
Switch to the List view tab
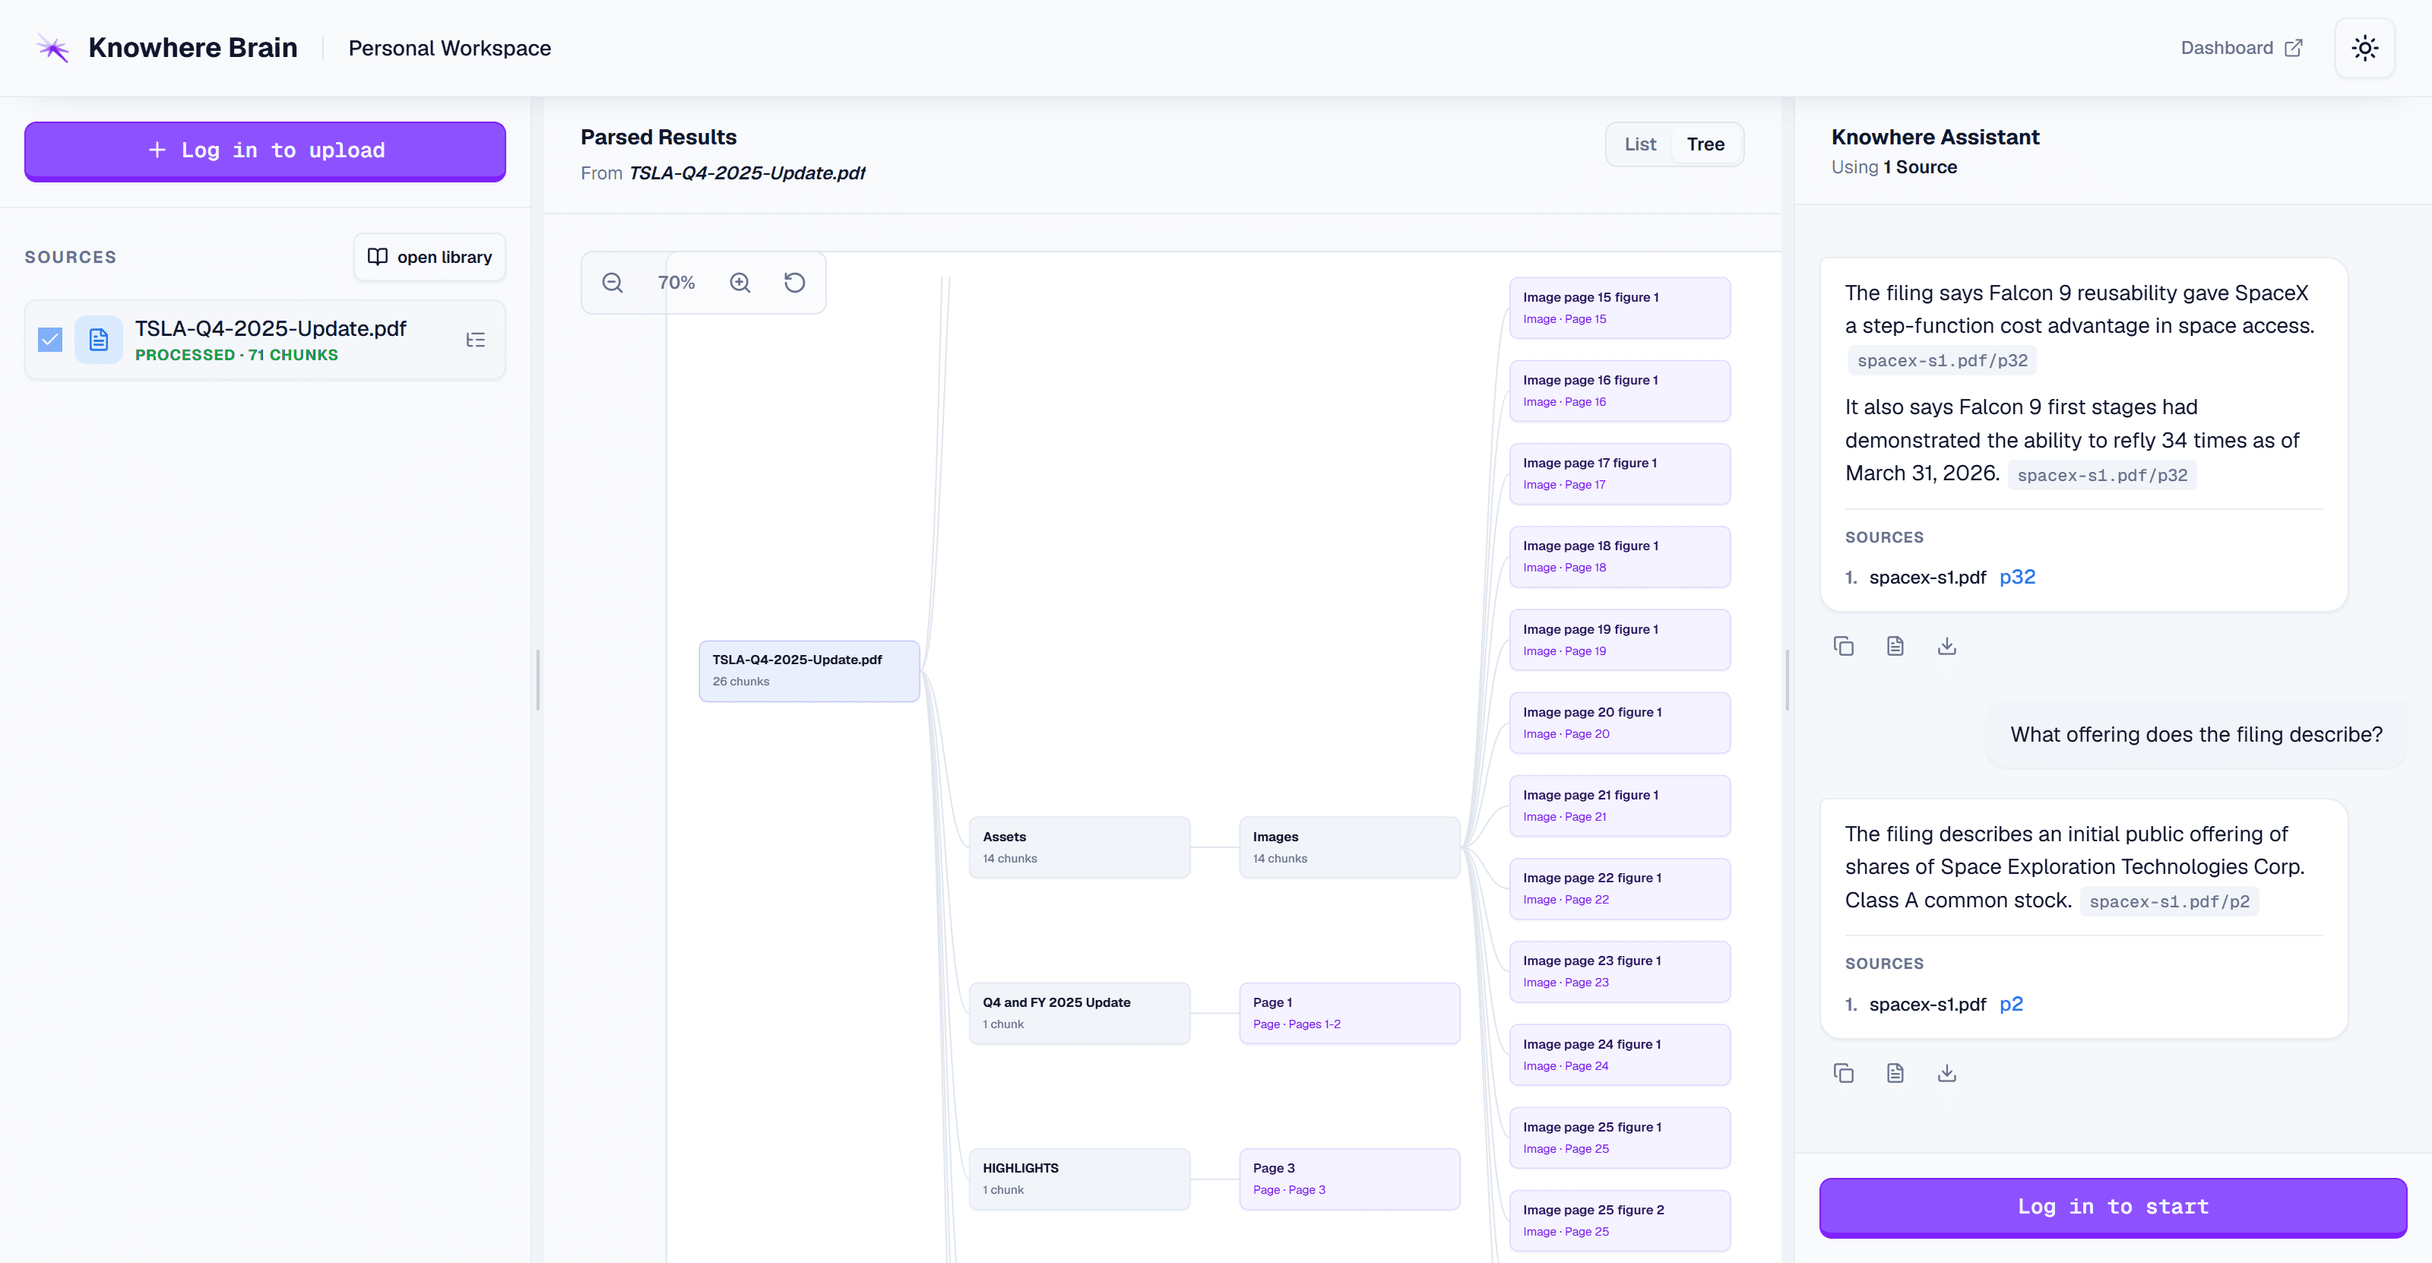tap(1640, 144)
